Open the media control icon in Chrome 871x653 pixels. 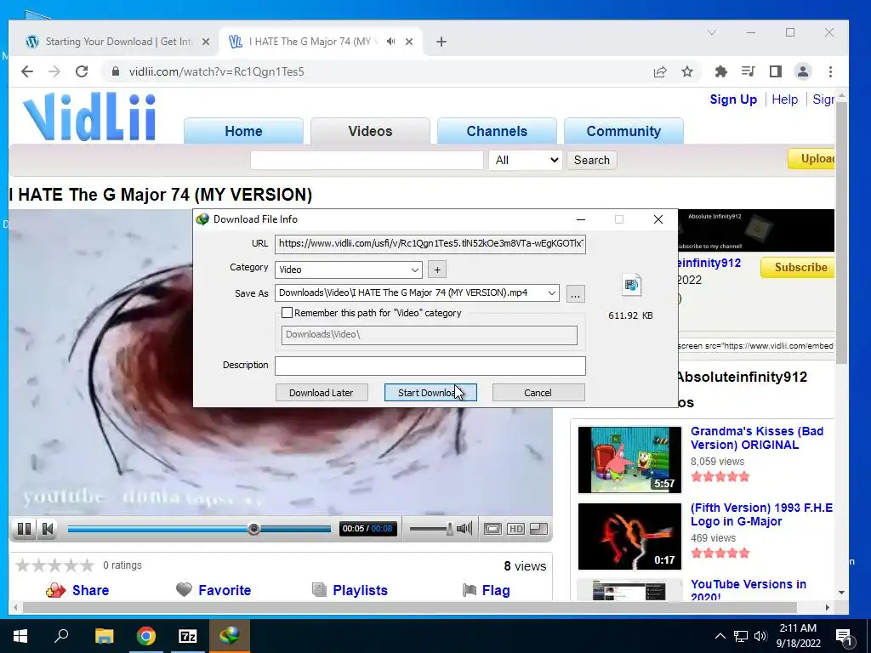click(x=749, y=71)
